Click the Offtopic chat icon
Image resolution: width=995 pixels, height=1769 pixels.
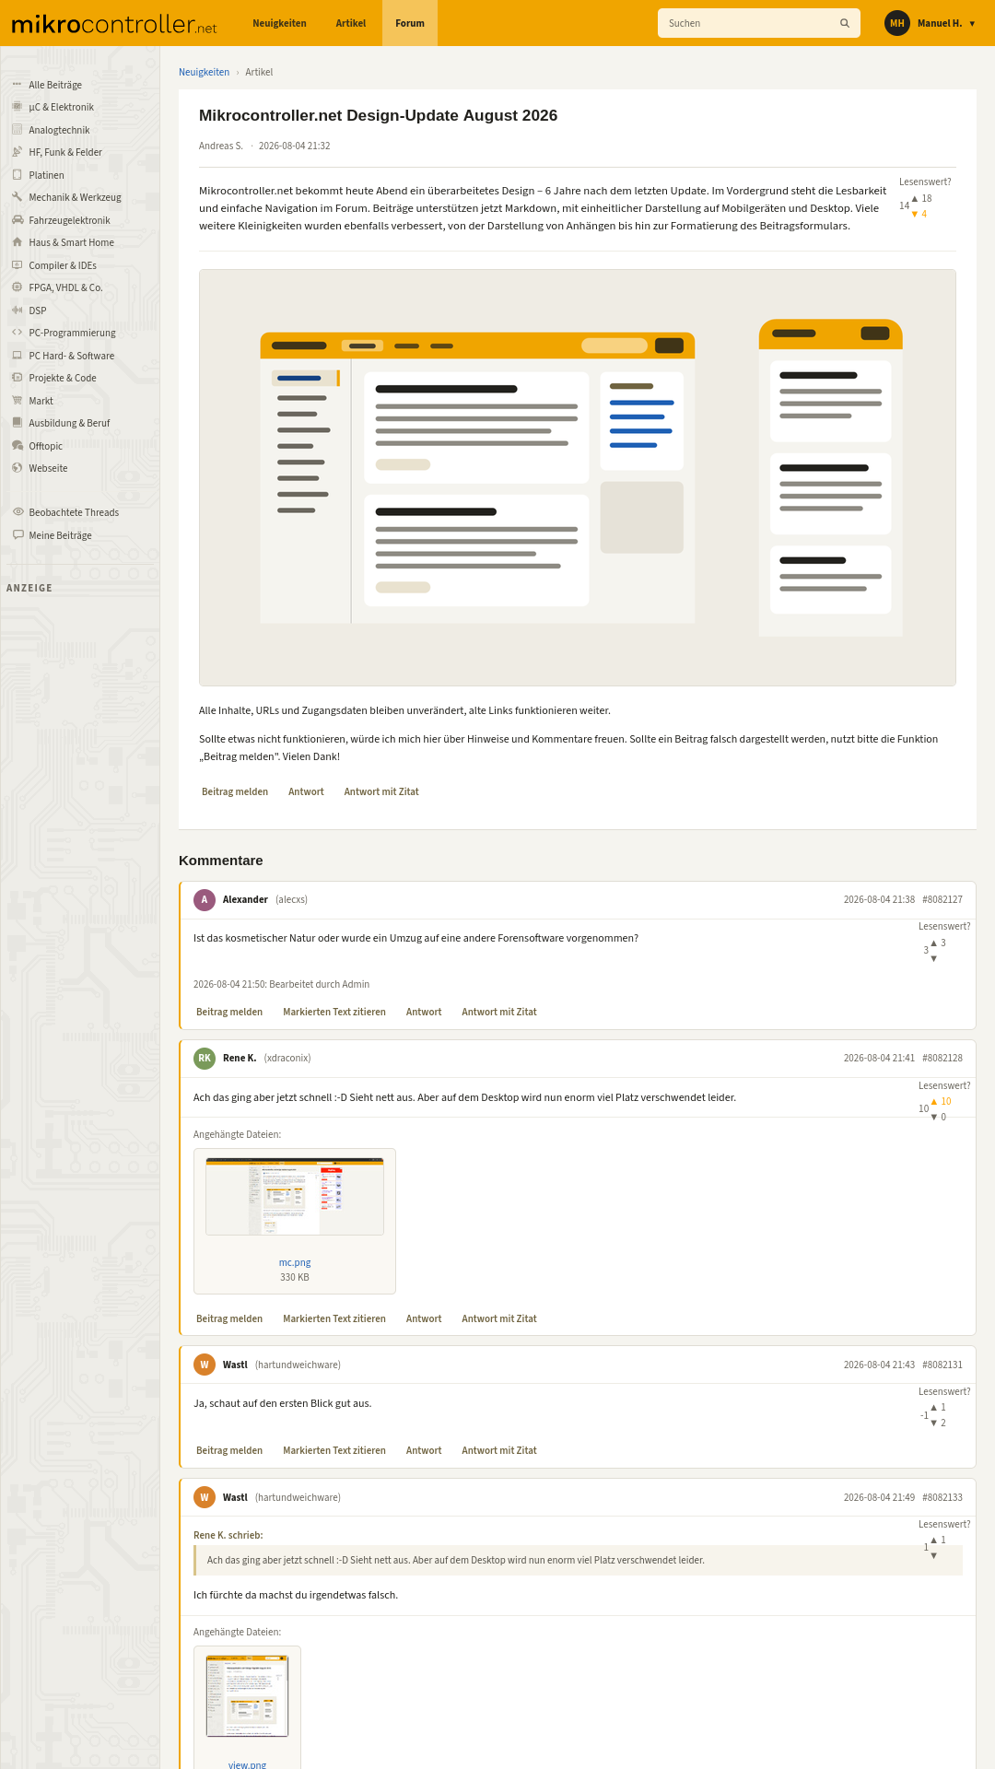17,446
